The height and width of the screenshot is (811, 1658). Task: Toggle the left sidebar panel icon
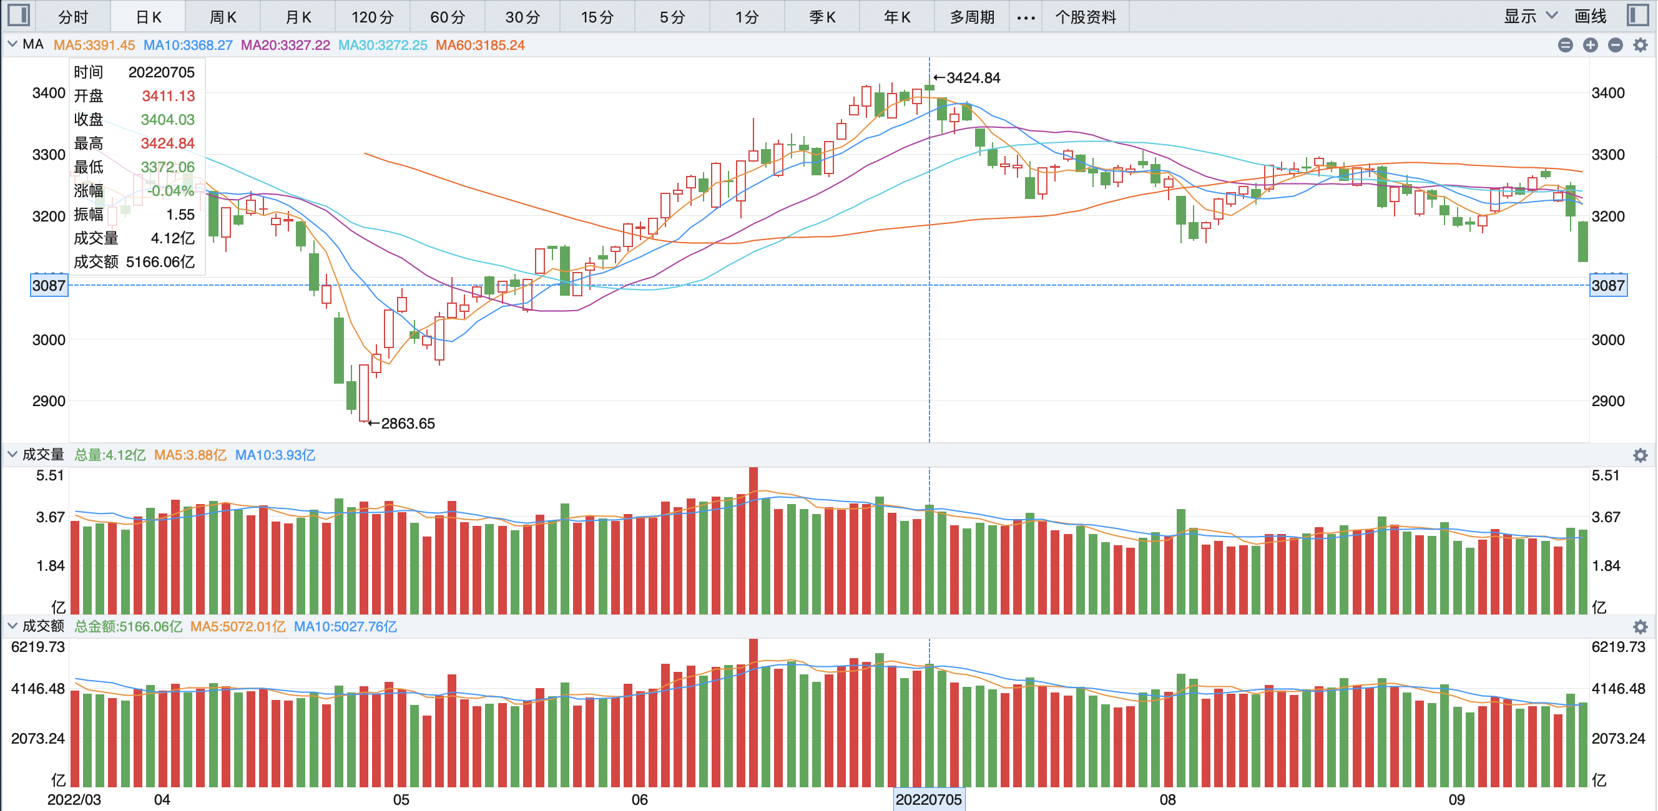click(18, 15)
